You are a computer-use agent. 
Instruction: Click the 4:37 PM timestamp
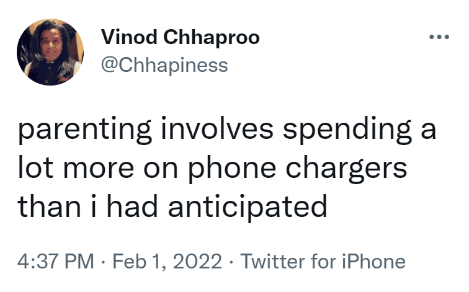point(56,261)
